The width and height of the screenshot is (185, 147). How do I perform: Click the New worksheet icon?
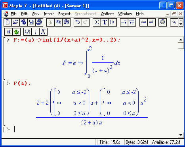(x=8, y=22)
